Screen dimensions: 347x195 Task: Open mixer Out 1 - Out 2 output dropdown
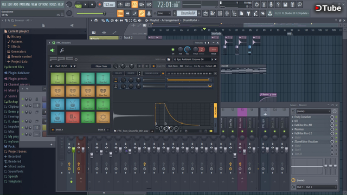tap(317, 187)
